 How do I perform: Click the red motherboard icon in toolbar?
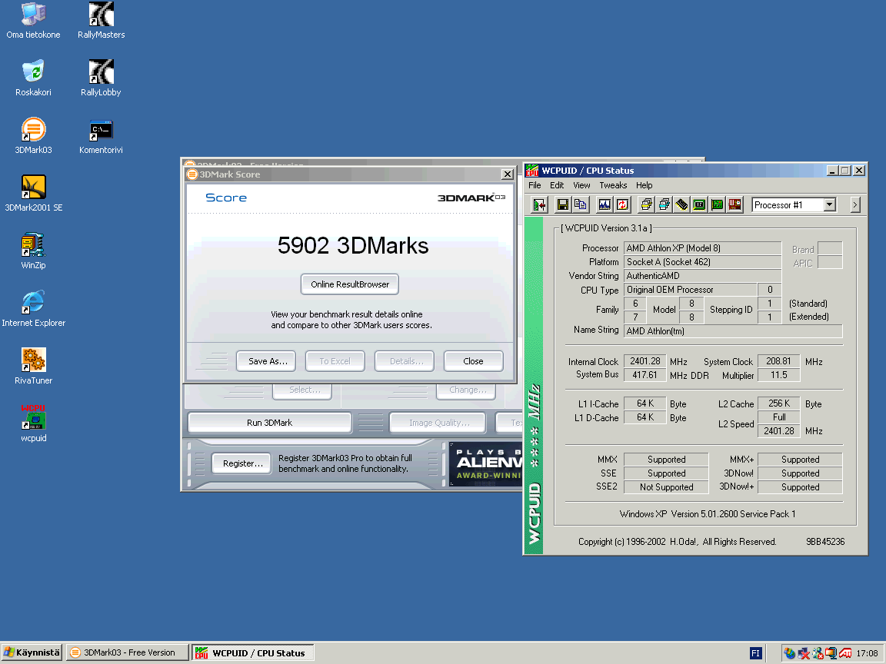736,204
